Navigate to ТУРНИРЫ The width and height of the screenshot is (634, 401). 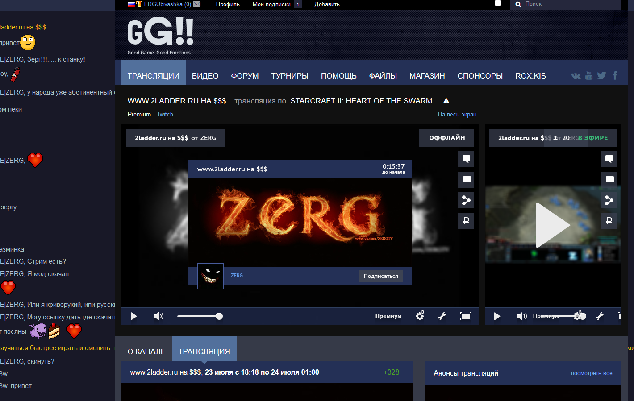click(290, 76)
